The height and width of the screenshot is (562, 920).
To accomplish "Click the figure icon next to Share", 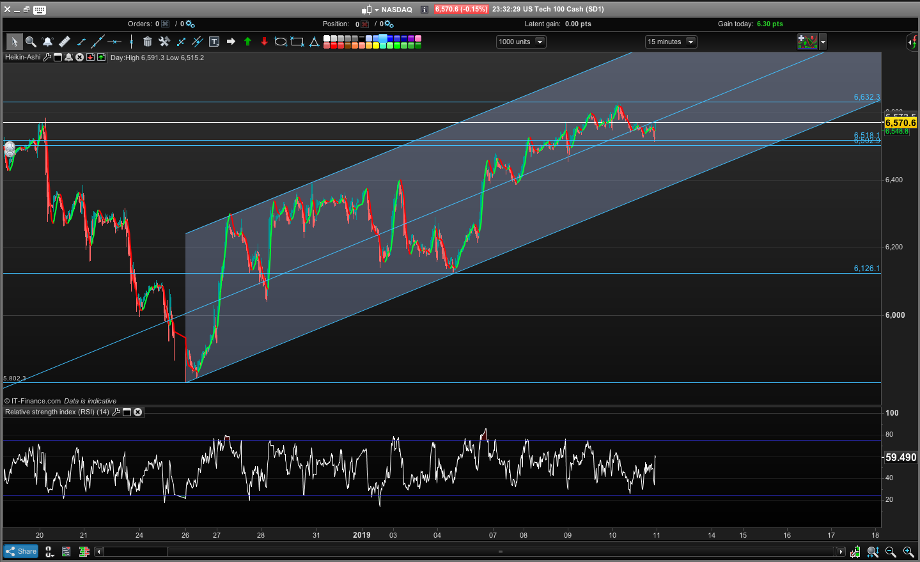I will coord(49,551).
